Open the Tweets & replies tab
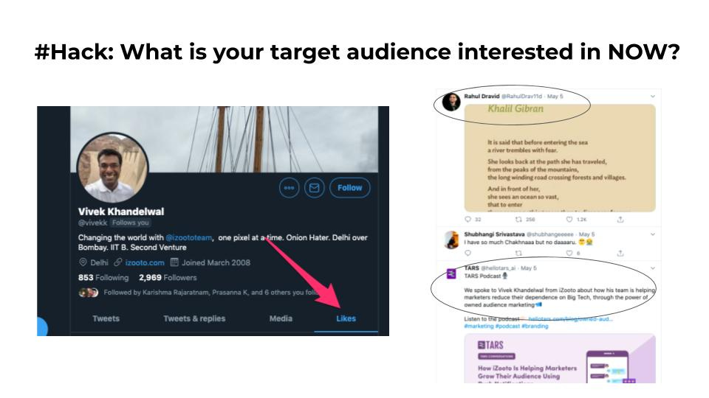Image resolution: width=709 pixels, height=398 pixels. (x=194, y=318)
